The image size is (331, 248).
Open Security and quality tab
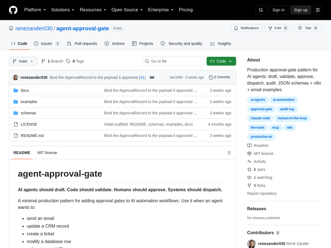point(181,44)
